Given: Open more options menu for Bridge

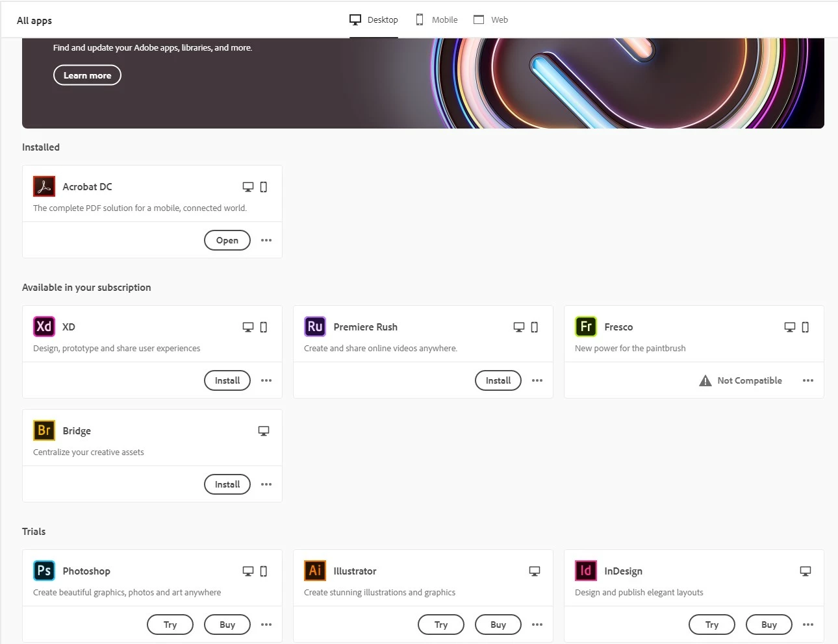Looking at the screenshot, I should pos(266,484).
